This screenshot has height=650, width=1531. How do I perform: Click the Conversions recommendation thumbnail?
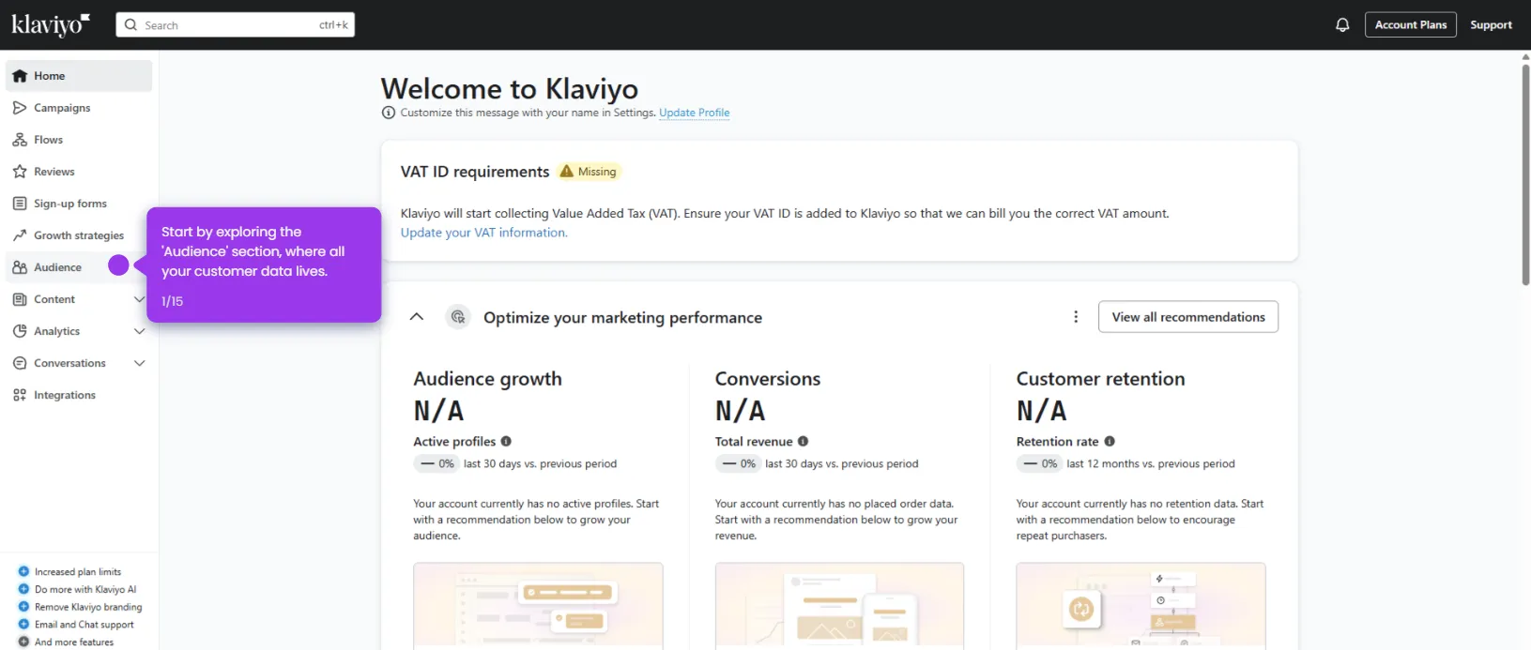pyautogui.click(x=839, y=606)
